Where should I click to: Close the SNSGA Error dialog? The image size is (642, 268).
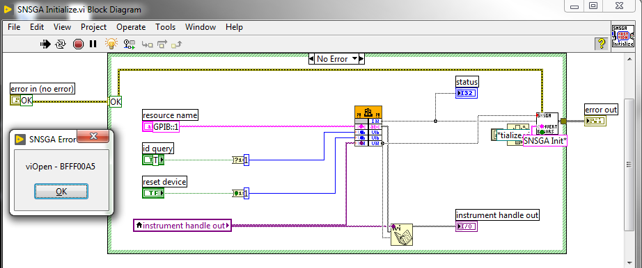(93, 137)
